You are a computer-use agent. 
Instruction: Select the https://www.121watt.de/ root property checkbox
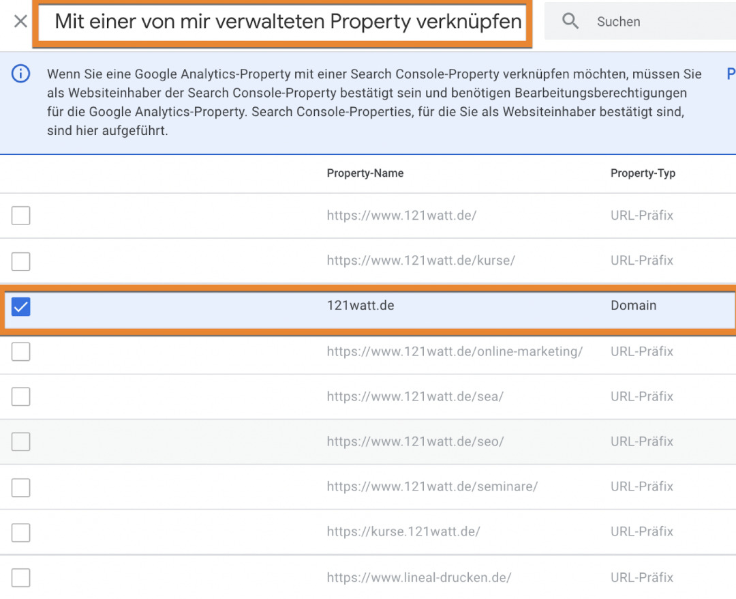pyautogui.click(x=21, y=216)
